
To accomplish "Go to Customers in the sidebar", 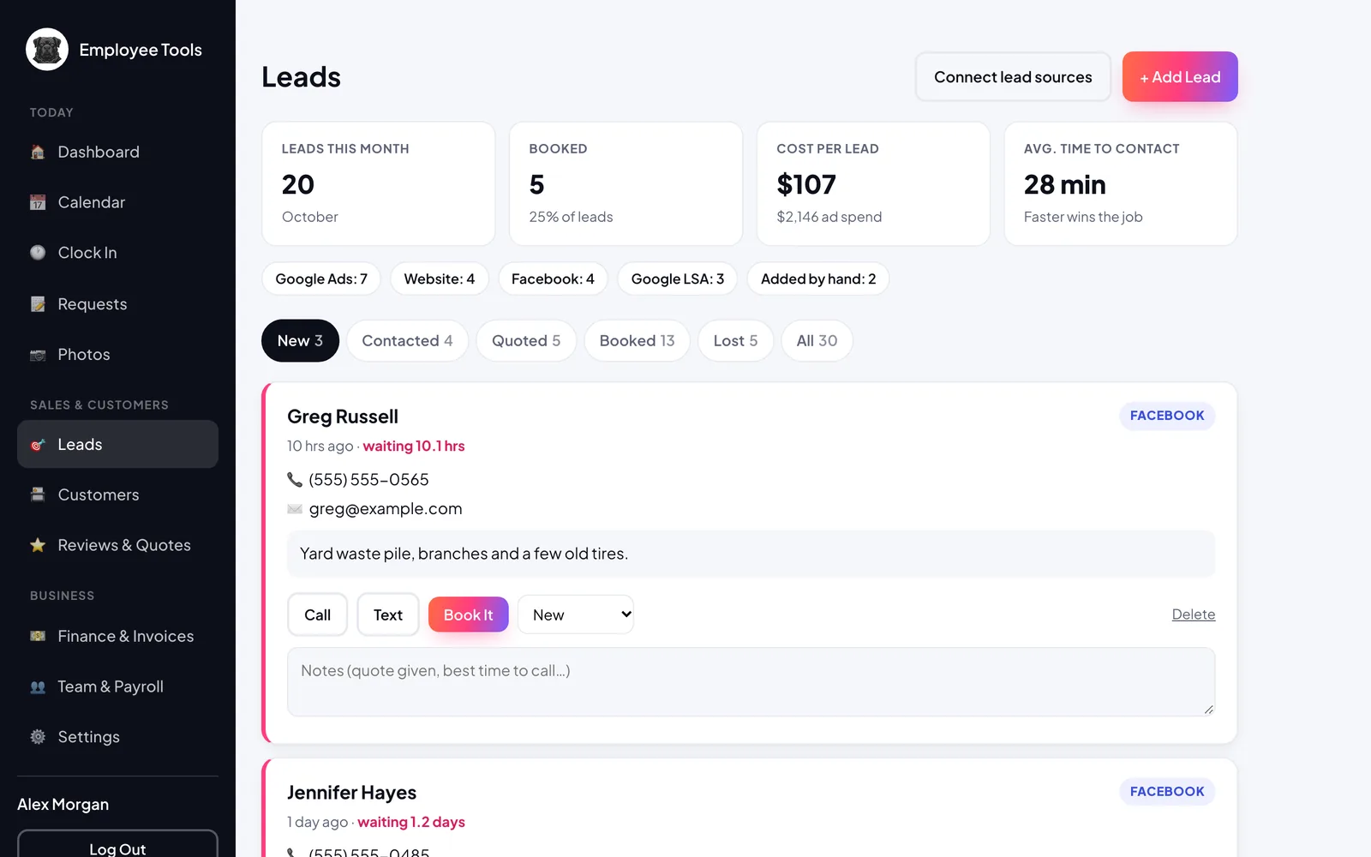I will pos(117,494).
